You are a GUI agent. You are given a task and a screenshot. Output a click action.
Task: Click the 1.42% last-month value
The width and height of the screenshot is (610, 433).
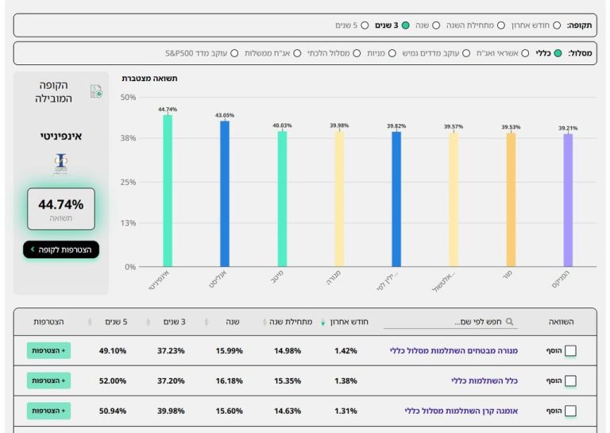point(346,351)
